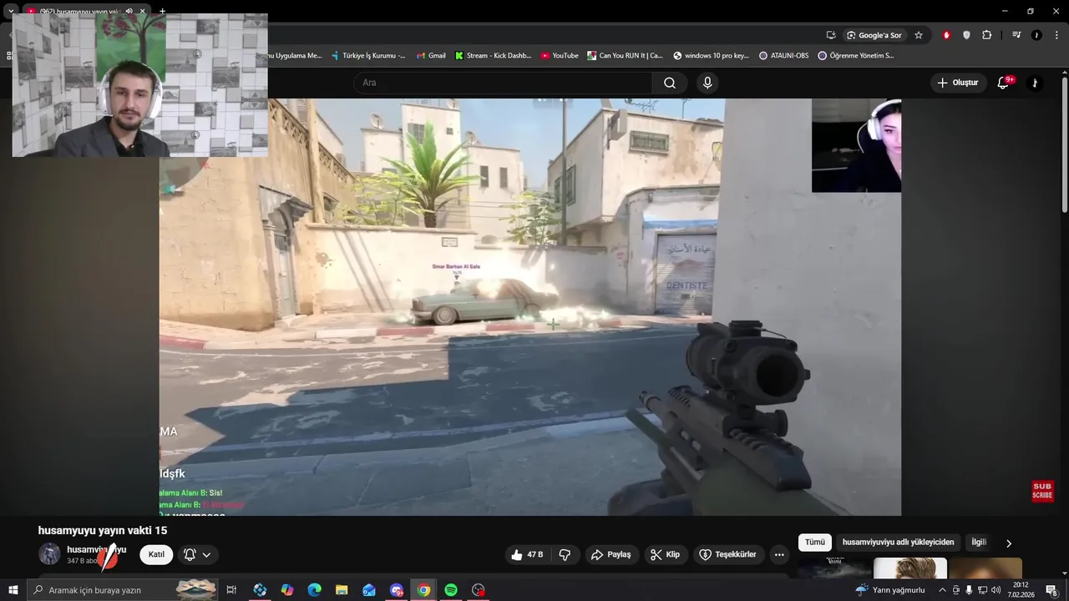1069x601 pixels.
Task: Open Task View on taskbar
Action: click(x=231, y=590)
